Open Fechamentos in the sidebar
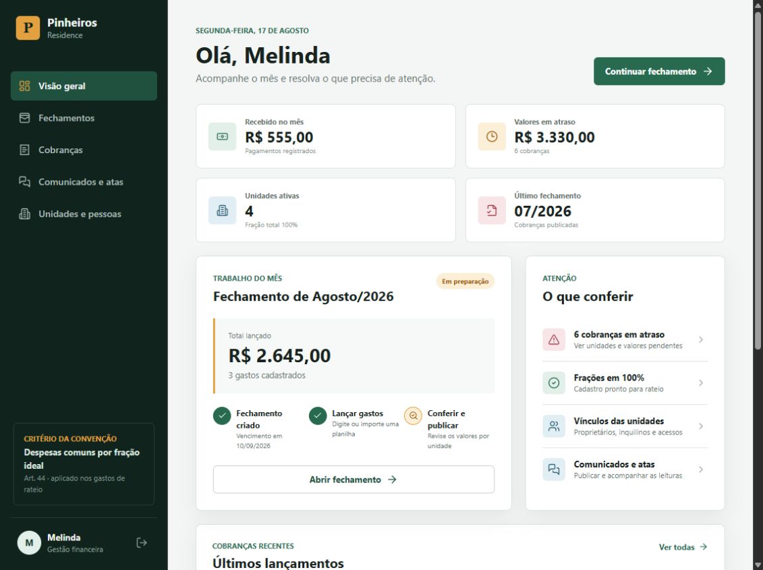 (x=84, y=118)
